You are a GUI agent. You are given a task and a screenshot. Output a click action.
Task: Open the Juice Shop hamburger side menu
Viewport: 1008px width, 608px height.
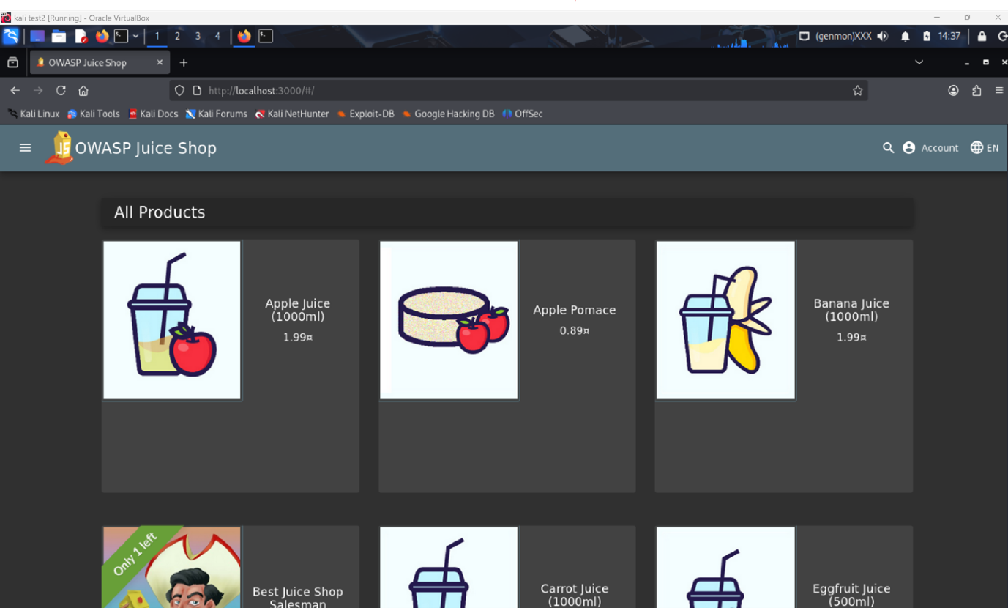click(x=26, y=148)
